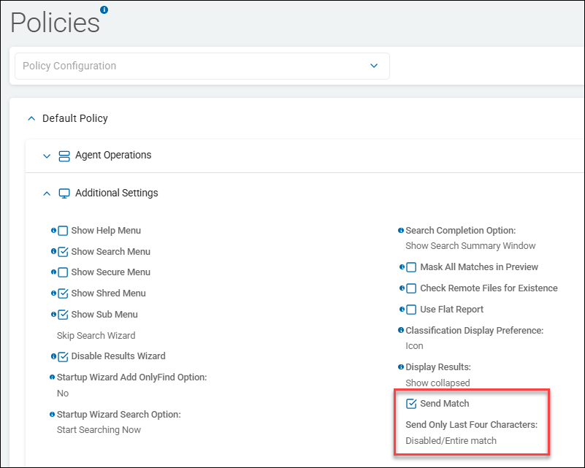This screenshot has width=585, height=468.
Task: Click the Agent Operations server icon
Action: point(64,156)
